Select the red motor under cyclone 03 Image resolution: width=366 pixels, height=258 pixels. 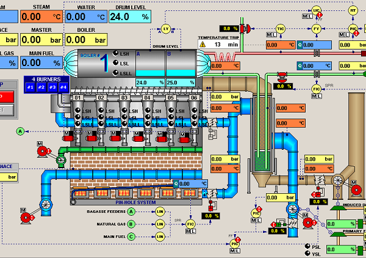click(115, 138)
